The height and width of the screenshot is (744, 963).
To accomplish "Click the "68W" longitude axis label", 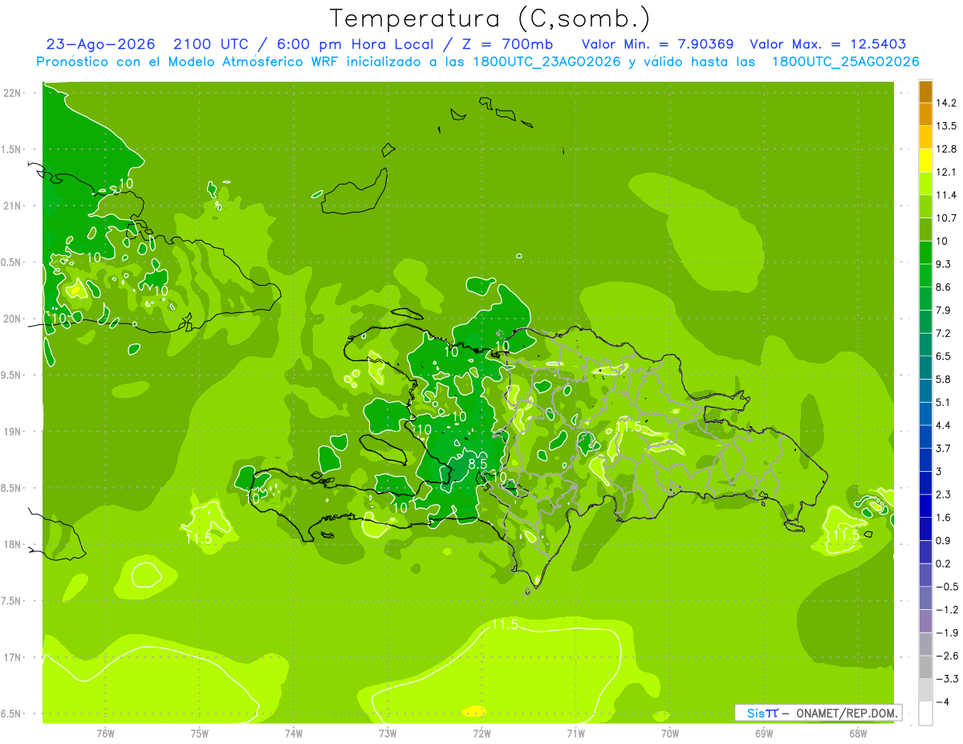I will click(858, 733).
